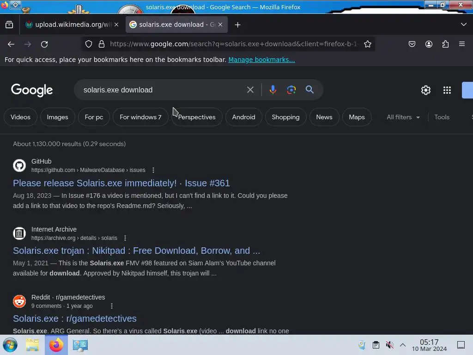Close the solaris.exe download tab

(x=220, y=25)
